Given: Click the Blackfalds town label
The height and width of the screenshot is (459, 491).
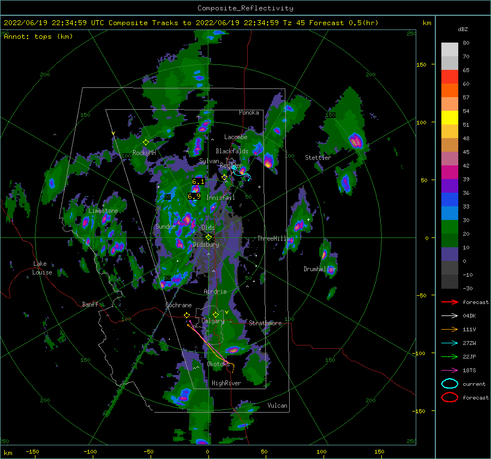Looking at the screenshot, I should coord(232,151).
